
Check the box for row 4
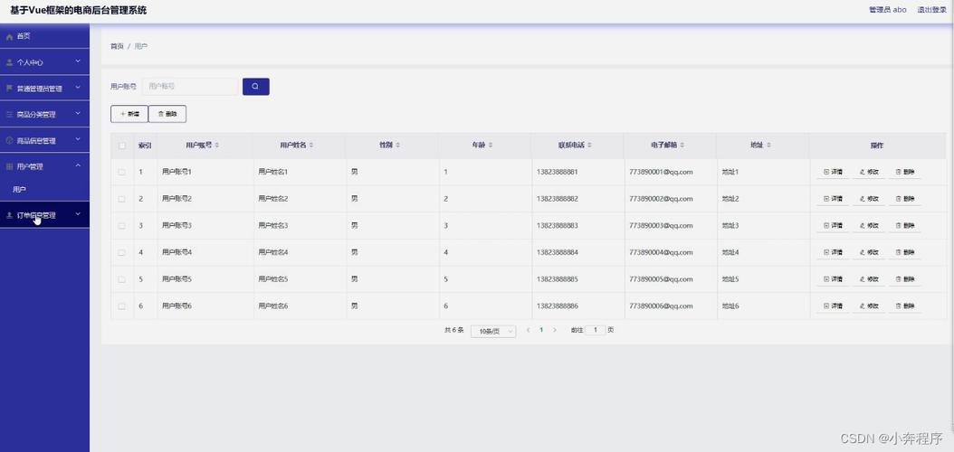[121, 252]
